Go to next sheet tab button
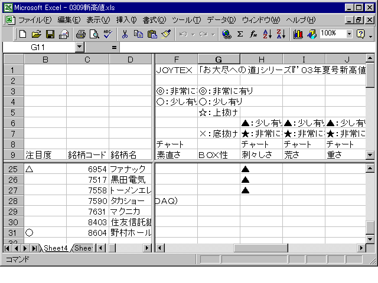378x283 pixels. 25,248
